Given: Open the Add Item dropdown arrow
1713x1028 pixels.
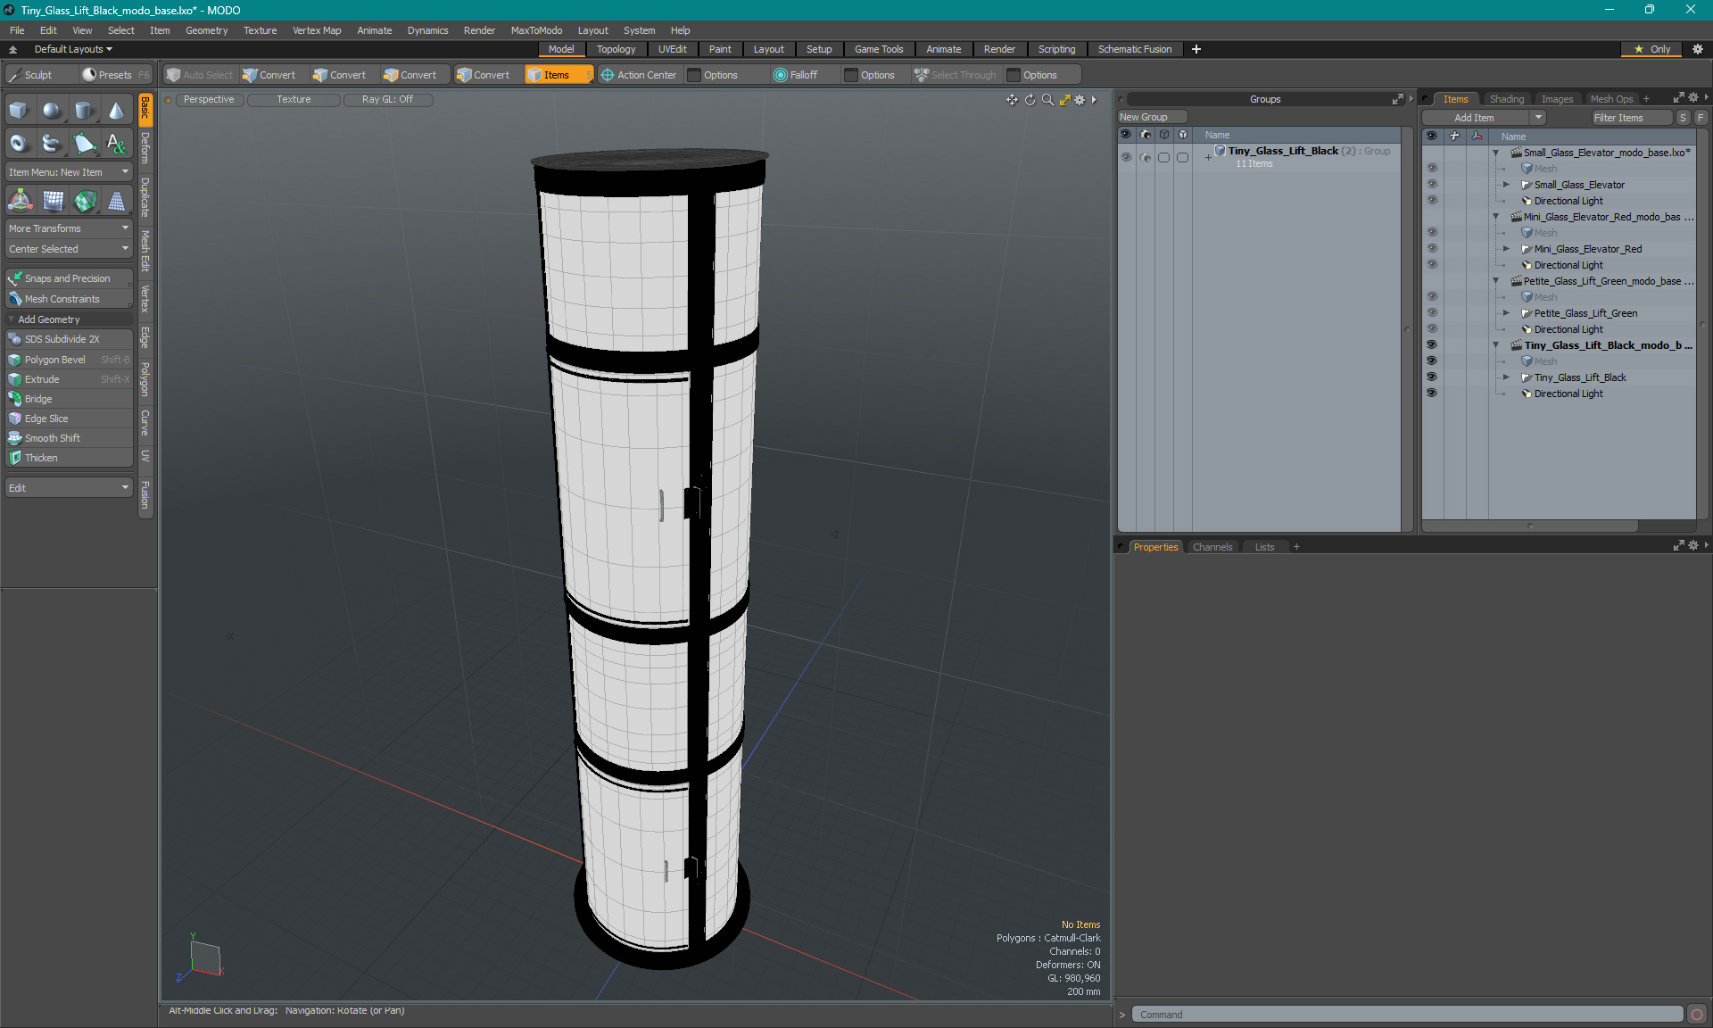Looking at the screenshot, I should pos(1538,118).
